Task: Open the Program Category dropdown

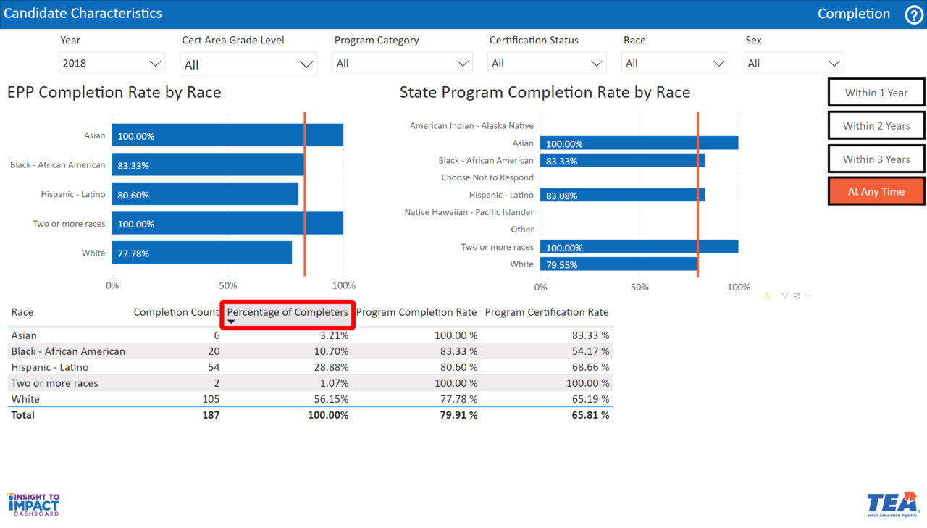Action: pyautogui.click(x=403, y=64)
